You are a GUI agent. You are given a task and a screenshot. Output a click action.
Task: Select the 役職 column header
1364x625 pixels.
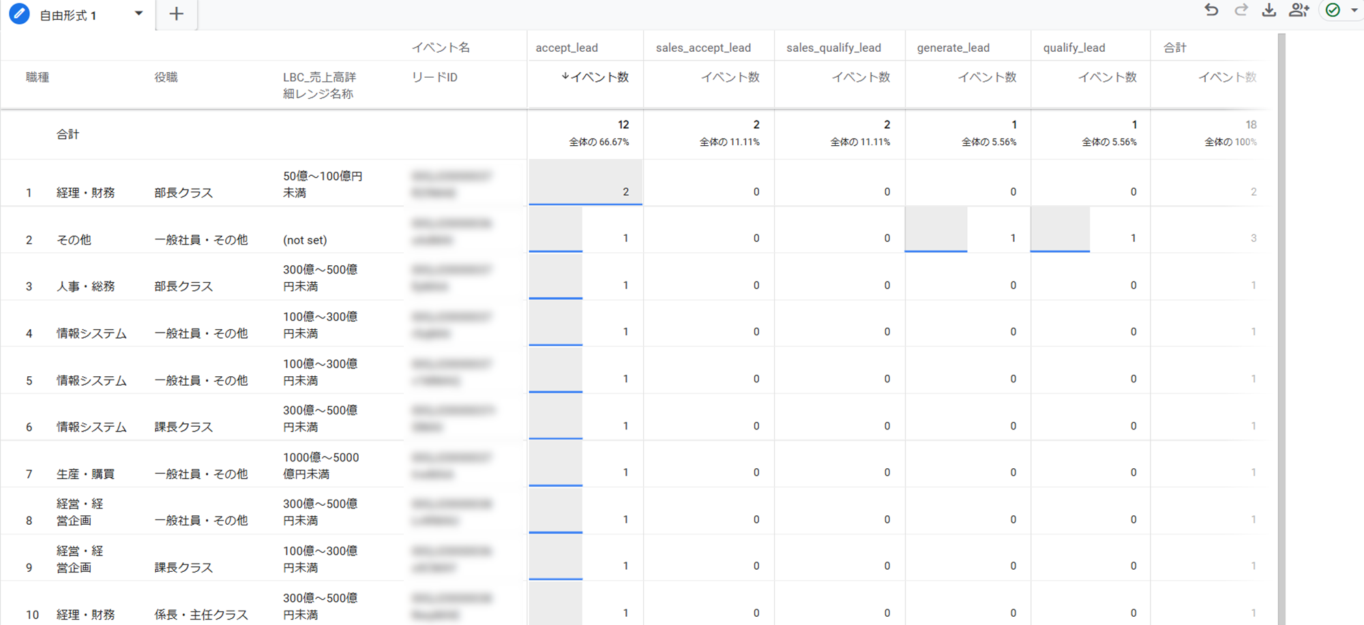[166, 77]
